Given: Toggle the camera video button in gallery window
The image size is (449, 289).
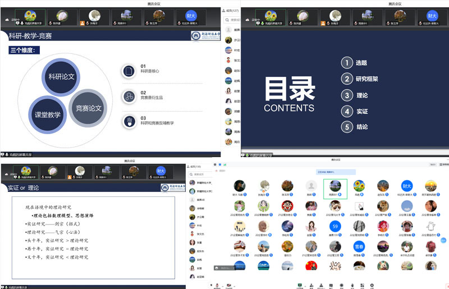Looking at the screenshot, I should click(x=230, y=285).
